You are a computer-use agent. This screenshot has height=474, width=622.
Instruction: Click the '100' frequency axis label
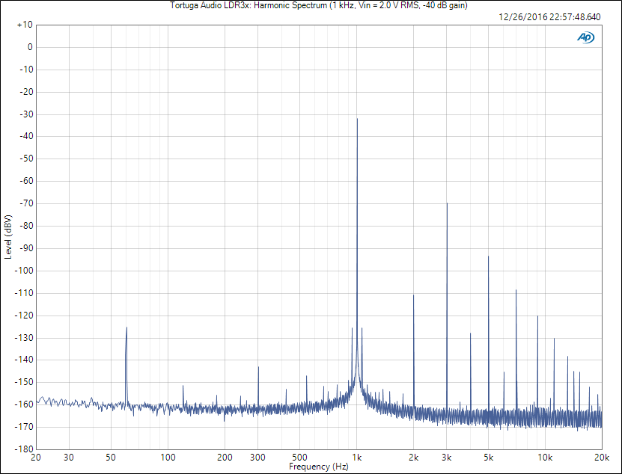pyautogui.click(x=168, y=458)
